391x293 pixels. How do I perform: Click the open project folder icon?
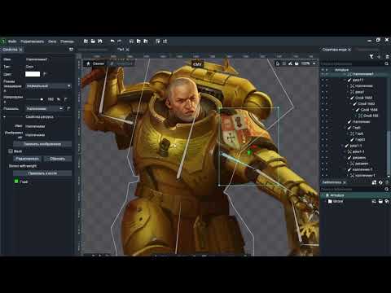click(93, 42)
